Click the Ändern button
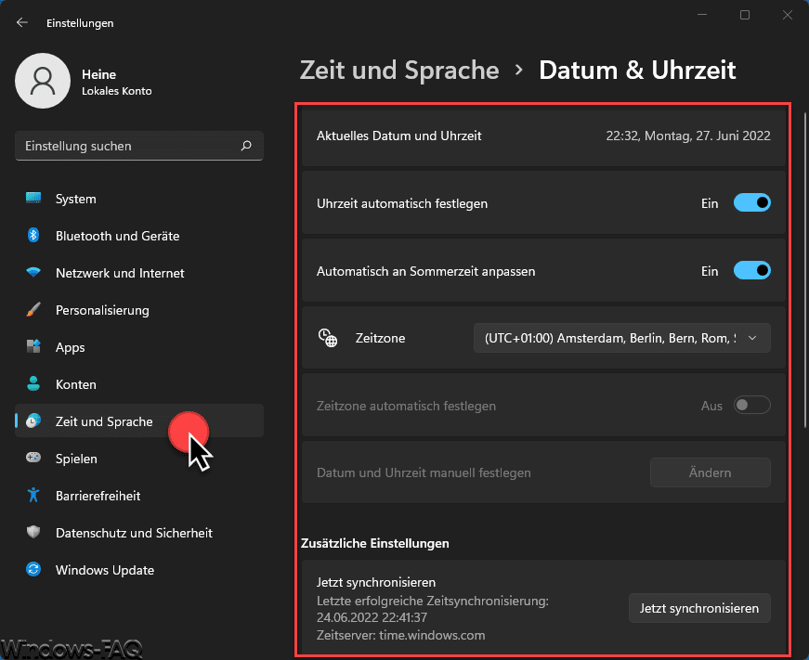The height and width of the screenshot is (660, 809). click(711, 472)
